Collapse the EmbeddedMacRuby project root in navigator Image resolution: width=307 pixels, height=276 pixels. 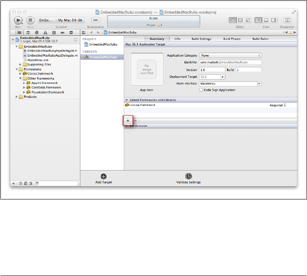click(x=13, y=40)
